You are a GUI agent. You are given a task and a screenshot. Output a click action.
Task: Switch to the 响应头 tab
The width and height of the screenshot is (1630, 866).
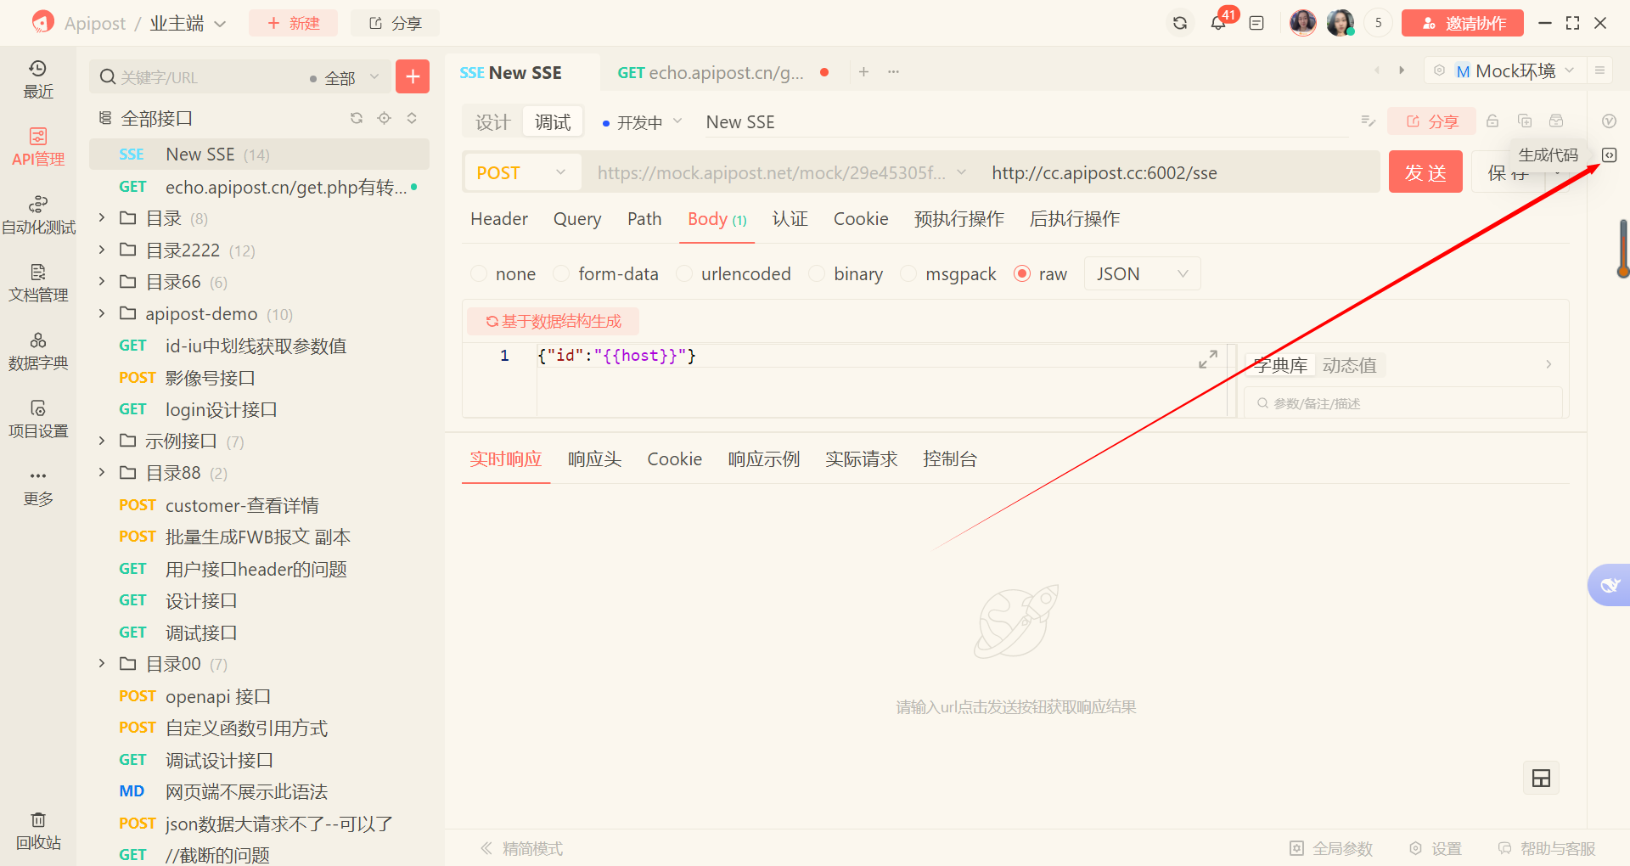coord(594,459)
